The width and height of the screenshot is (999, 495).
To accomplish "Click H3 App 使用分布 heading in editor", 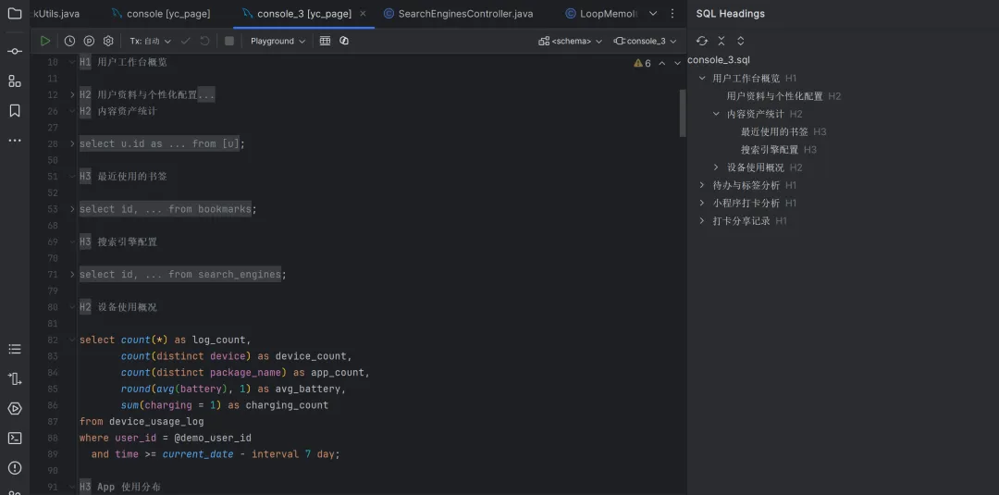I will (x=119, y=487).
